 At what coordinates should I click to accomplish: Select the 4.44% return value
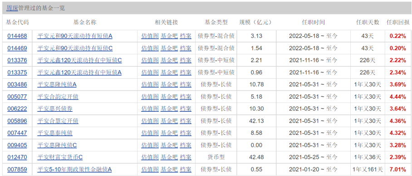[x=398, y=97]
